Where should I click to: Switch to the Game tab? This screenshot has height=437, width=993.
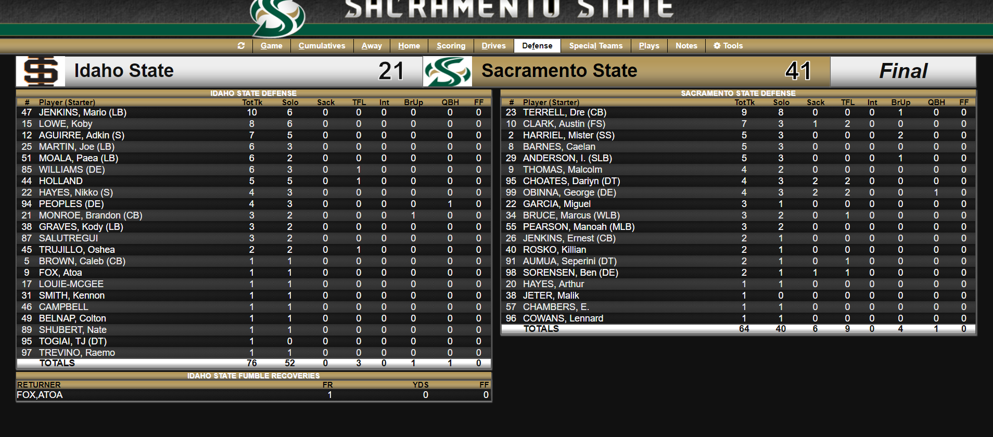(x=271, y=46)
